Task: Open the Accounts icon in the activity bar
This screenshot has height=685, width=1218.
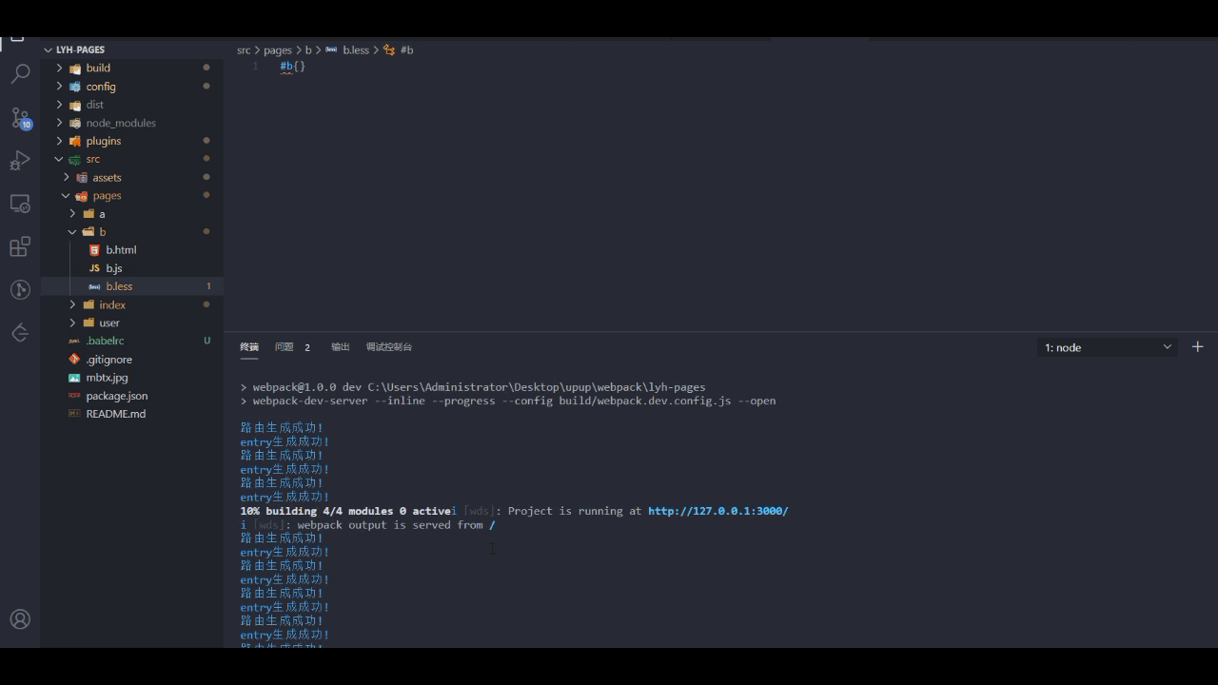Action: (20, 619)
